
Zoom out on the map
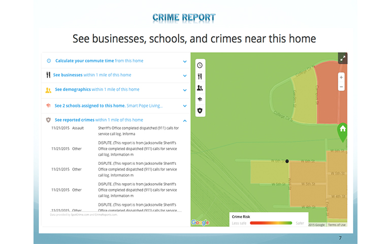click(x=341, y=87)
